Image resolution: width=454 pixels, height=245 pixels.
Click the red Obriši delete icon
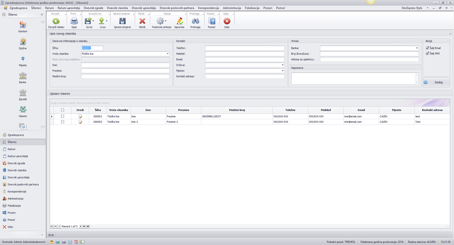coord(142,21)
